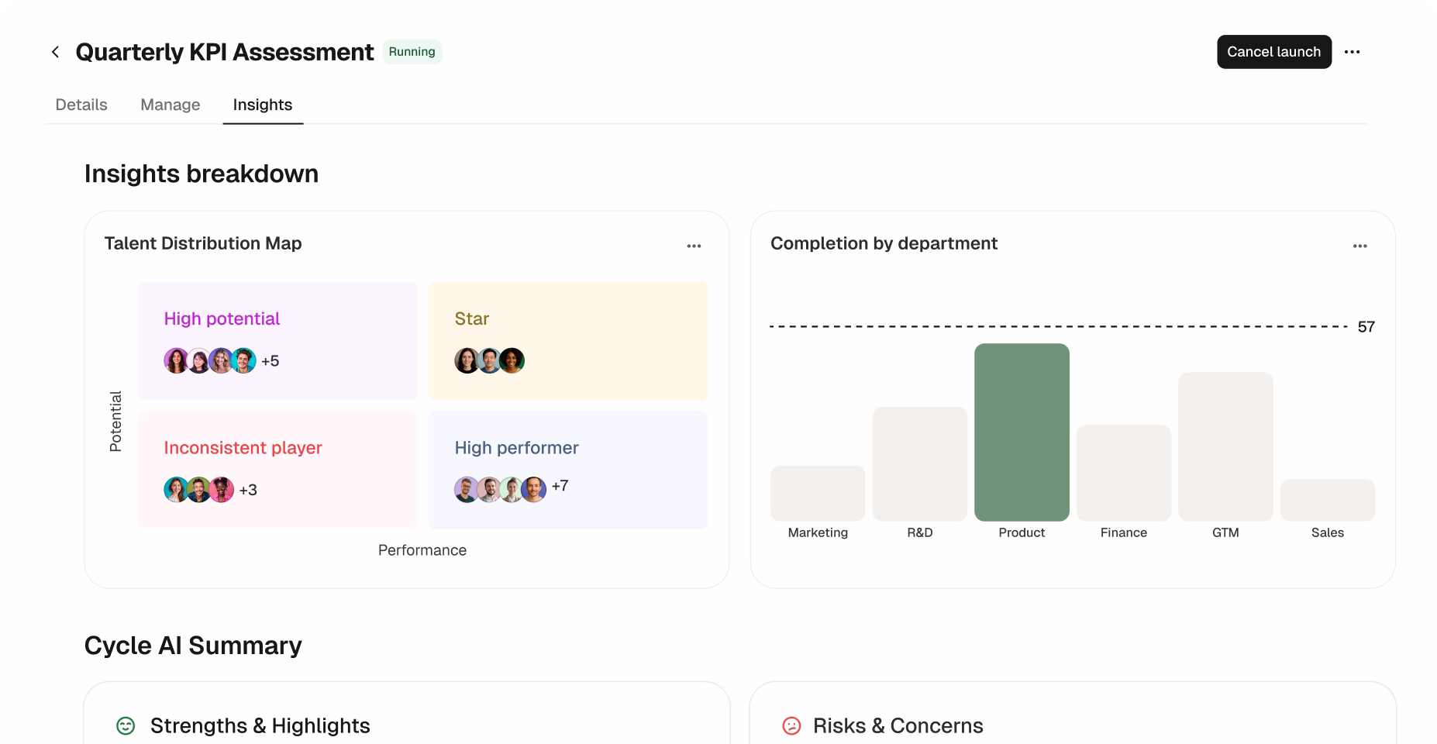
Task: Click the GTM bar in the chart
Action: point(1225,446)
